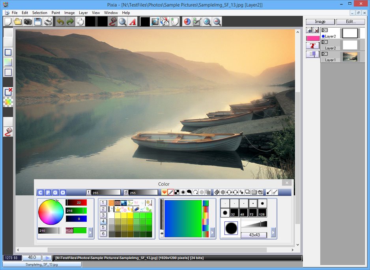The width and height of the screenshot is (370, 270).
Task: Delete layer using red X icon
Action: (x=316, y=30)
